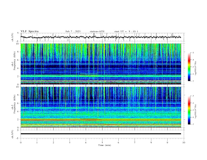Click time axis tick label "6"

point(118,142)
